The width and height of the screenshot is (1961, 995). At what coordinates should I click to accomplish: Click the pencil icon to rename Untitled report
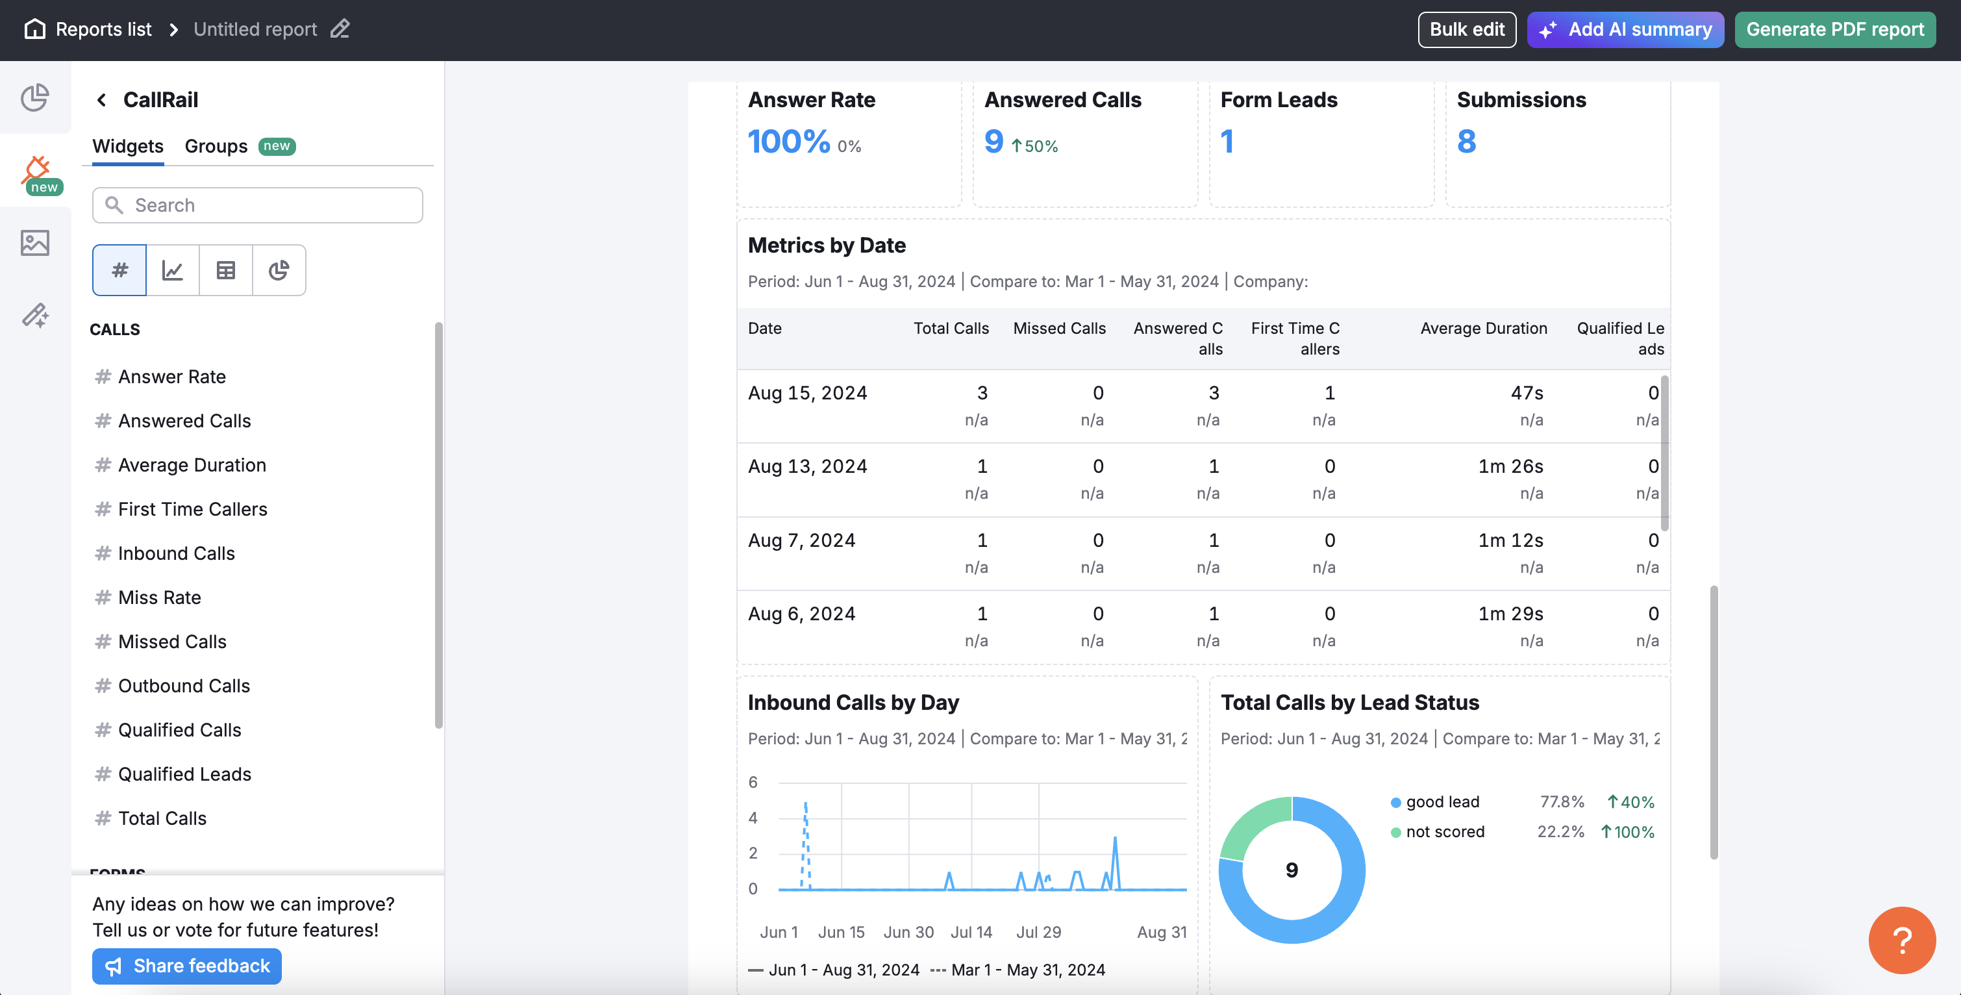340,29
